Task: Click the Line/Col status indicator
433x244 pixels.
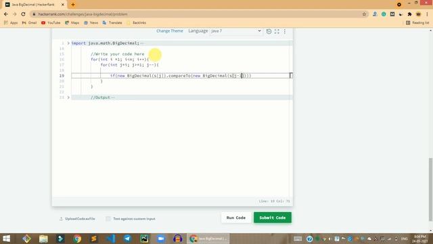Action: 274,201
